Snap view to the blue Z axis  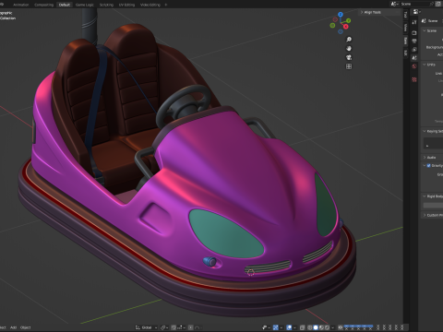341,14
